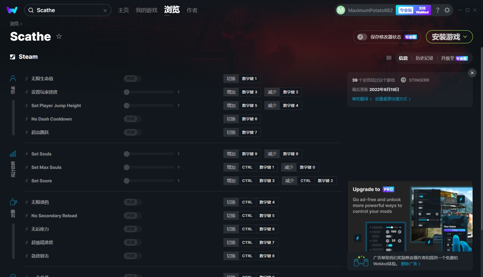Clear the Scathe search text
Image resolution: width=483 pixels, height=277 pixels.
pyautogui.click(x=105, y=10)
